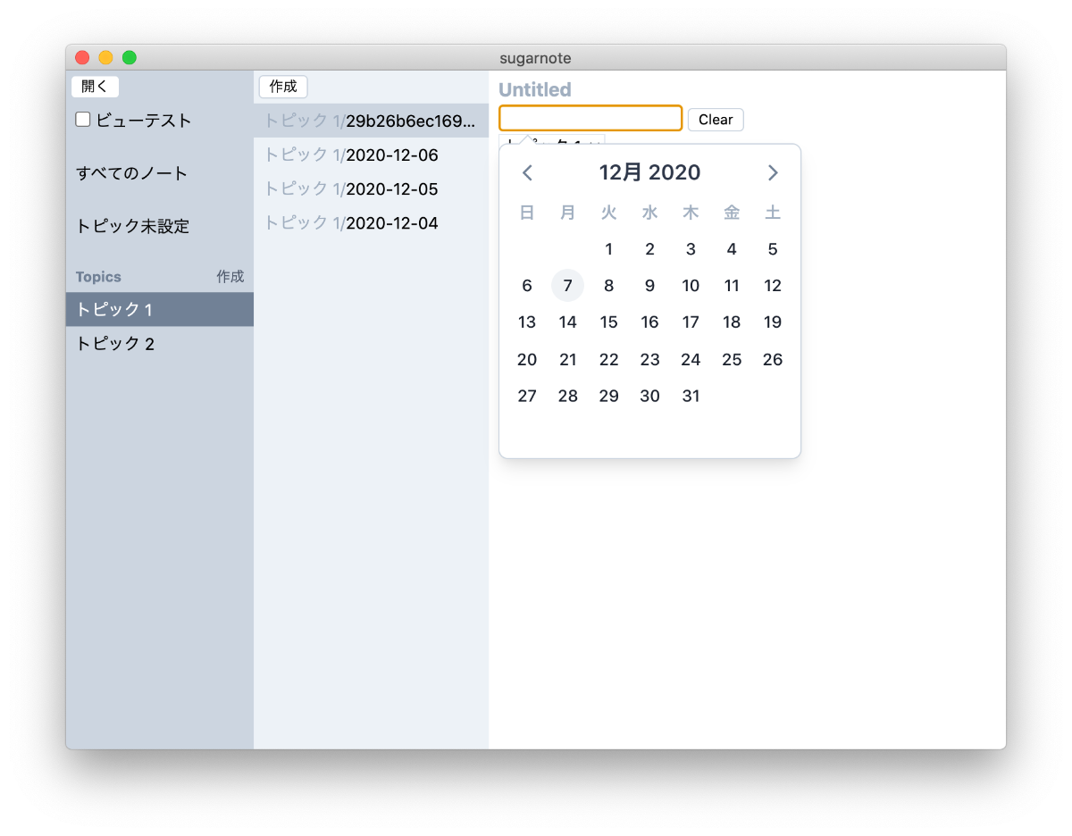This screenshot has height=836, width=1072.
Task: Minimize the sugarnote window
Action: (105, 58)
